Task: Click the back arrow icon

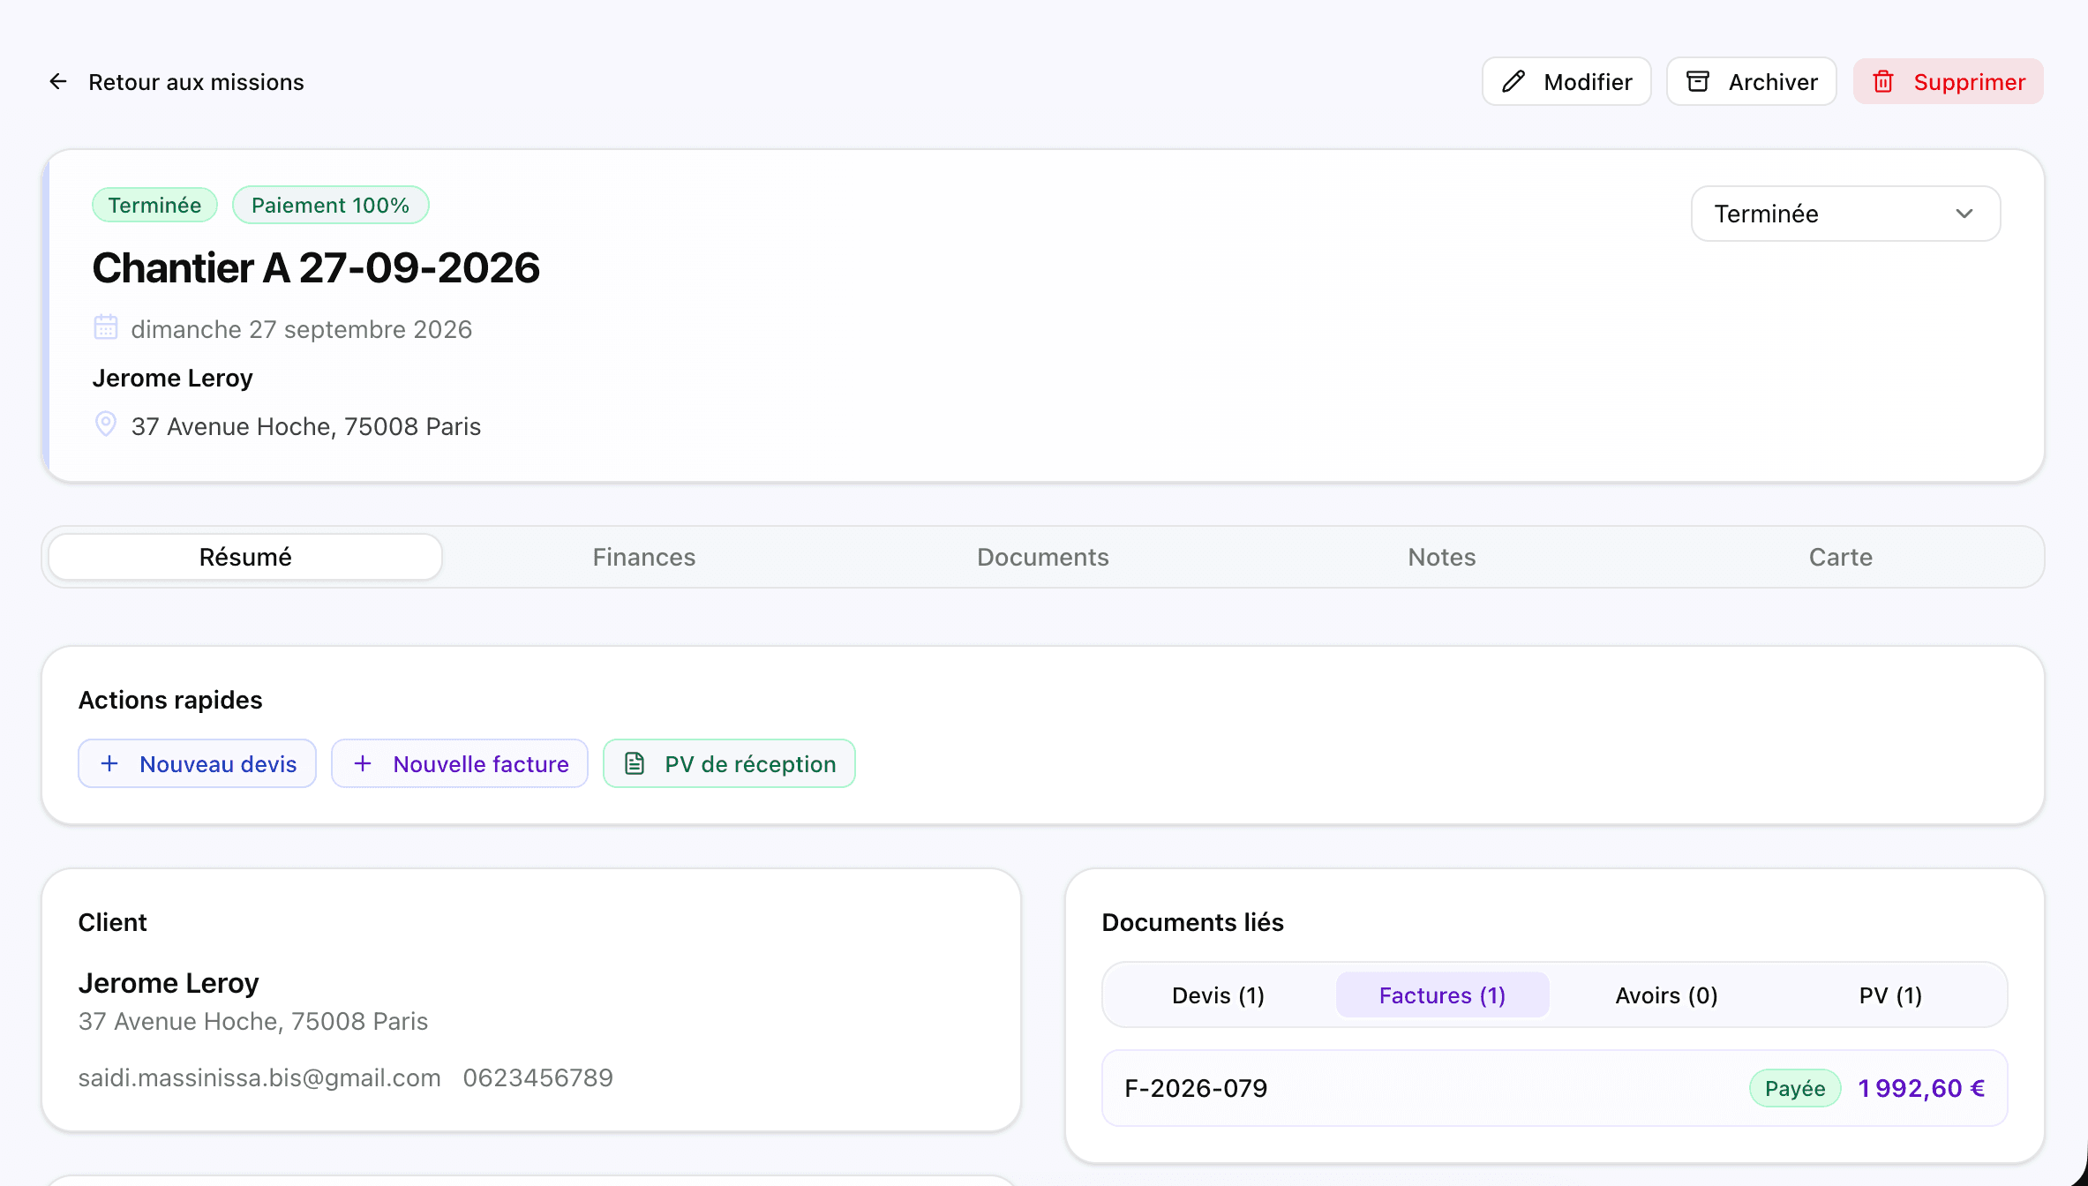Action: 58,82
